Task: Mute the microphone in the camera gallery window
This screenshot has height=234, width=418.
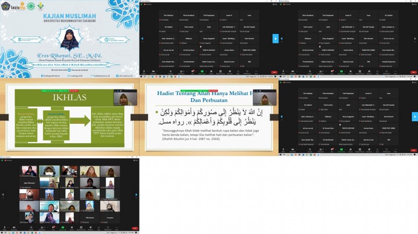Action: [4, 229]
